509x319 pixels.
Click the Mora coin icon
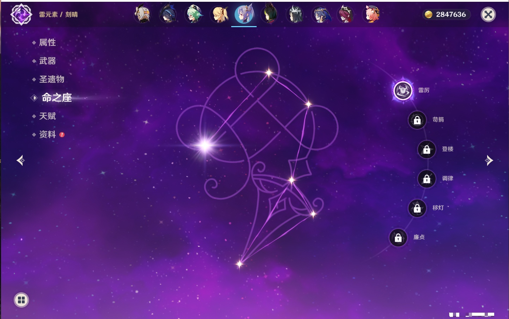click(x=428, y=14)
